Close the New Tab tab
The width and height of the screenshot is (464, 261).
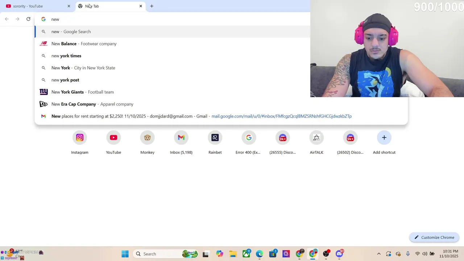141,6
